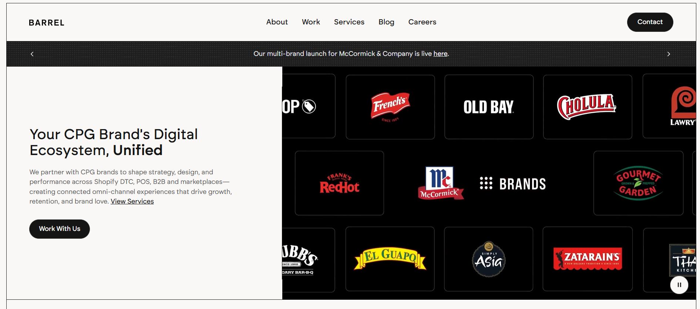Screen dimensions: 700x309
Task: Open the Services menu item
Action: (349, 22)
